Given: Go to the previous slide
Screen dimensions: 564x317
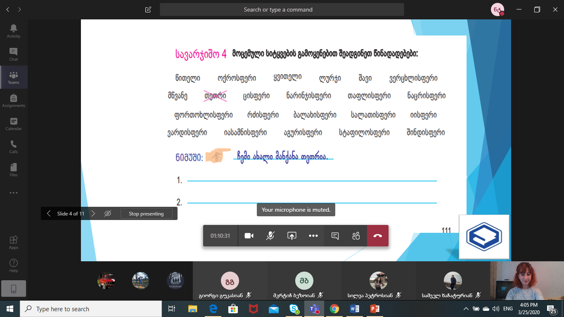Looking at the screenshot, I should pyautogui.click(x=49, y=213).
